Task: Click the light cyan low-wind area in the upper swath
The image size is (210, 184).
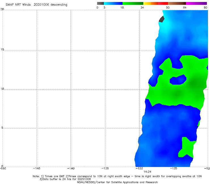Action: click(x=165, y=26)
